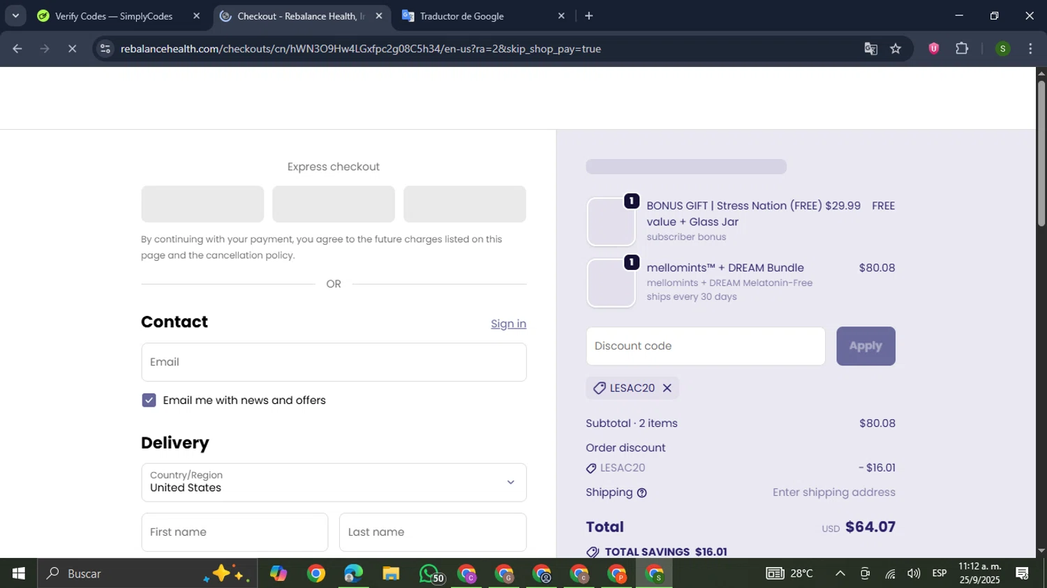The width and height of the screenshot is (1047, 588).
Task: Remove the LESAC20 discount code tag
Action: [667, 389]
